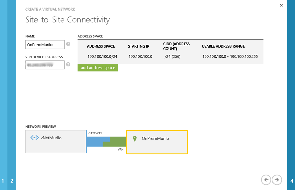The image size is (295, 190).
Task: Advance to next page with forward arrow
Action: (277, 179)
